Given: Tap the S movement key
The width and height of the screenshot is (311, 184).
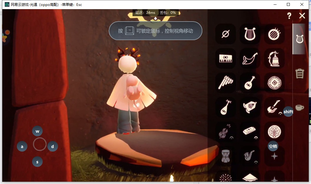Looking at the screenshot, I should coord(37,162).
